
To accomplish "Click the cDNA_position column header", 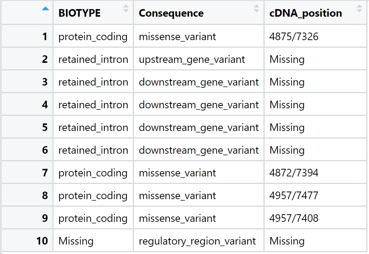I will click(x=315, y=12).
